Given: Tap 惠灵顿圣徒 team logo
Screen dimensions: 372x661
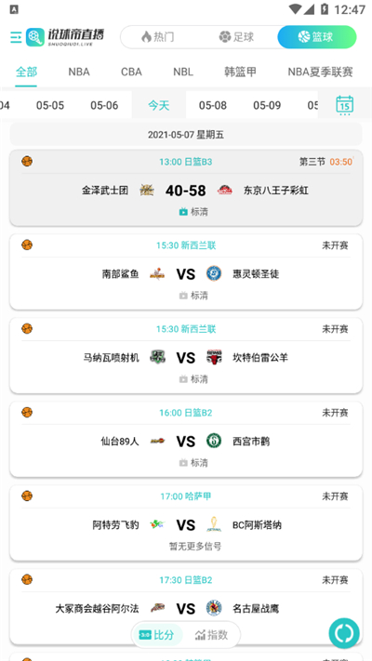Looking at the screenshot, I should (214, 274).
